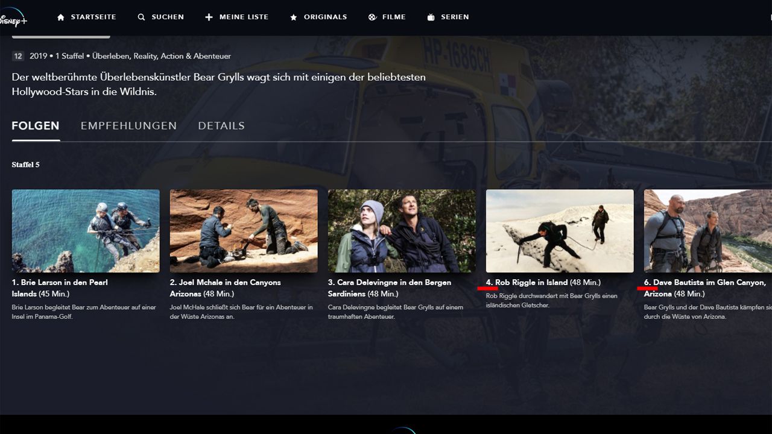Click description 'Bear Grylls und der Dave Bautista kämpfen'

tap(708, 312)
